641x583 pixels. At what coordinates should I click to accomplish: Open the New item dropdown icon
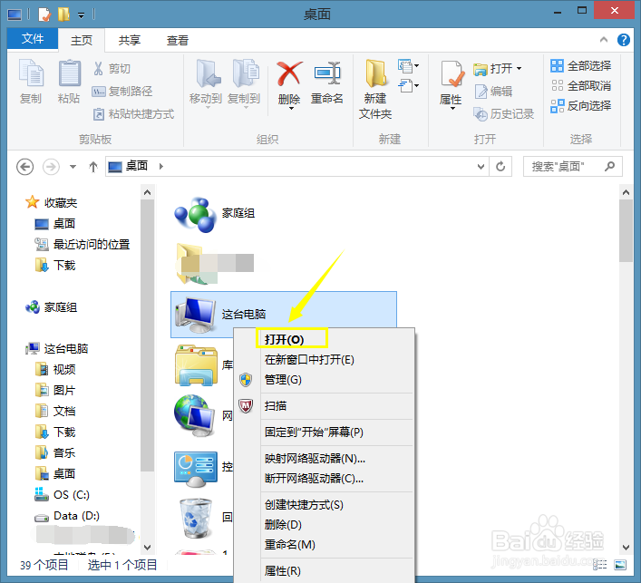click(x=408, y=66)
